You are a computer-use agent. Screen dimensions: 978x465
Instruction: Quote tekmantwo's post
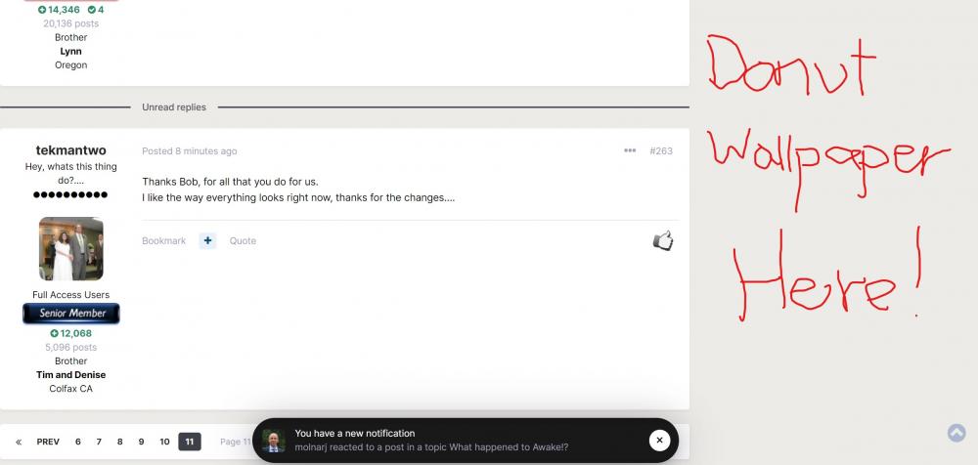pos(243,241)
